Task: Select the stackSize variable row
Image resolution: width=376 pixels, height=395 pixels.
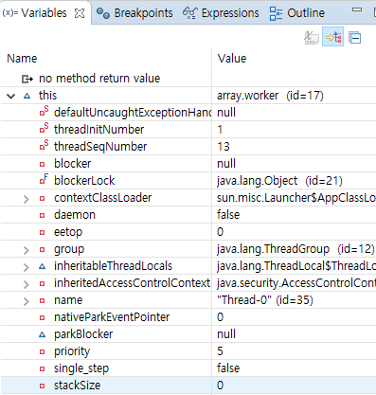Action: 188,386
